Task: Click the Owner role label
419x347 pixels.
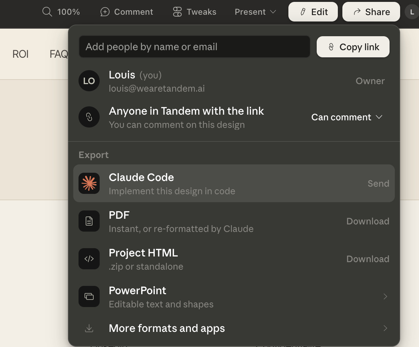Action: coord(370,81)
